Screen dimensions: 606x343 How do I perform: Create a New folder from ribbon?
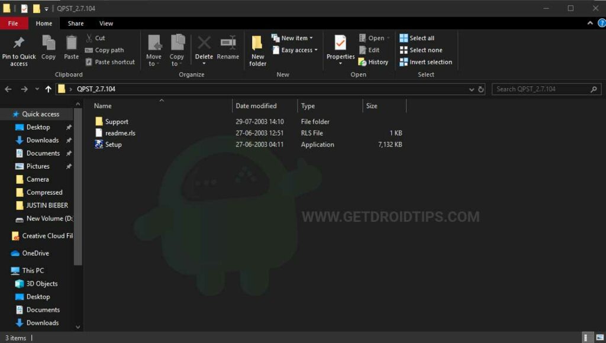tap(258, 51)
